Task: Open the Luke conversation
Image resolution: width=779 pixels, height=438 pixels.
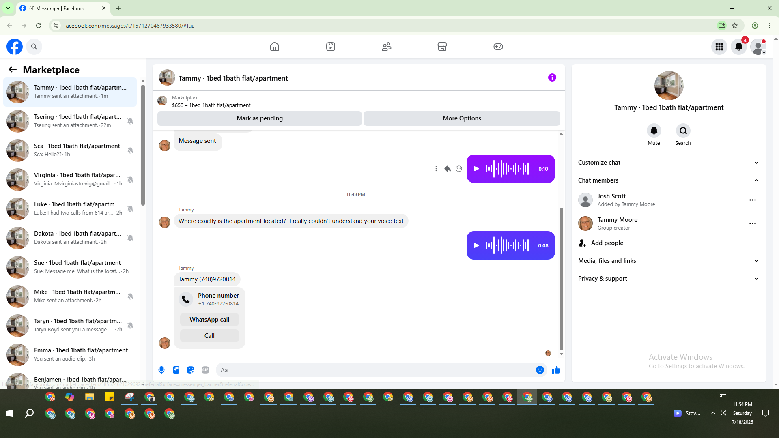Action: click(x=70, y=209)
